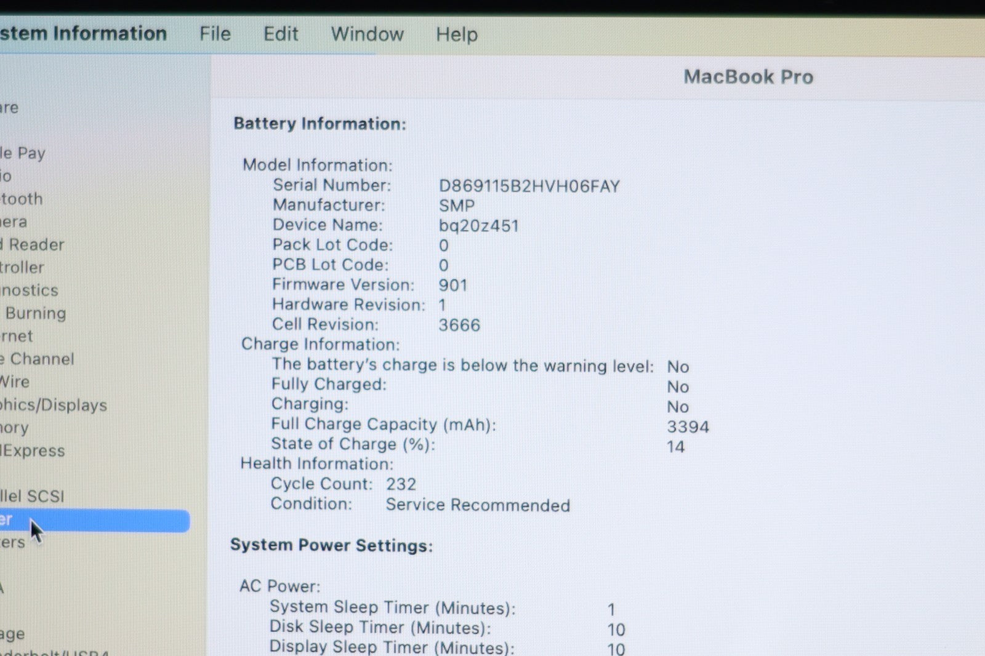
Task: Click the Pack Lot Code label
Action: (x=332, y=245)
